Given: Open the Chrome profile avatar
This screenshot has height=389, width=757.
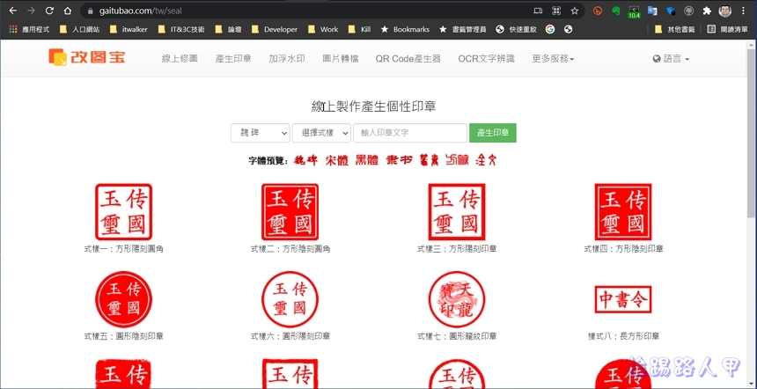Looking at the screenshot, I should click(x=724, y=11).
